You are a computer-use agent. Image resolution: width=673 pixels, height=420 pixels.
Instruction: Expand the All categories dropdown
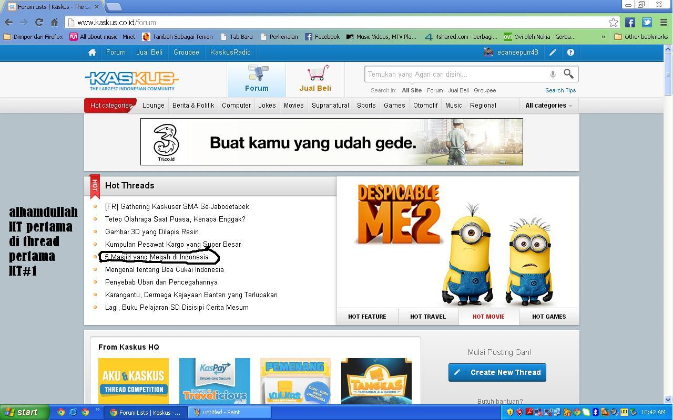coord(548,106)
